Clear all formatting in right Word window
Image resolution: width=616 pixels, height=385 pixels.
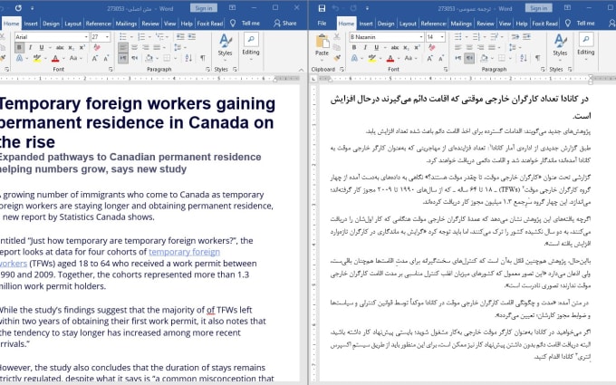point(432,47)
